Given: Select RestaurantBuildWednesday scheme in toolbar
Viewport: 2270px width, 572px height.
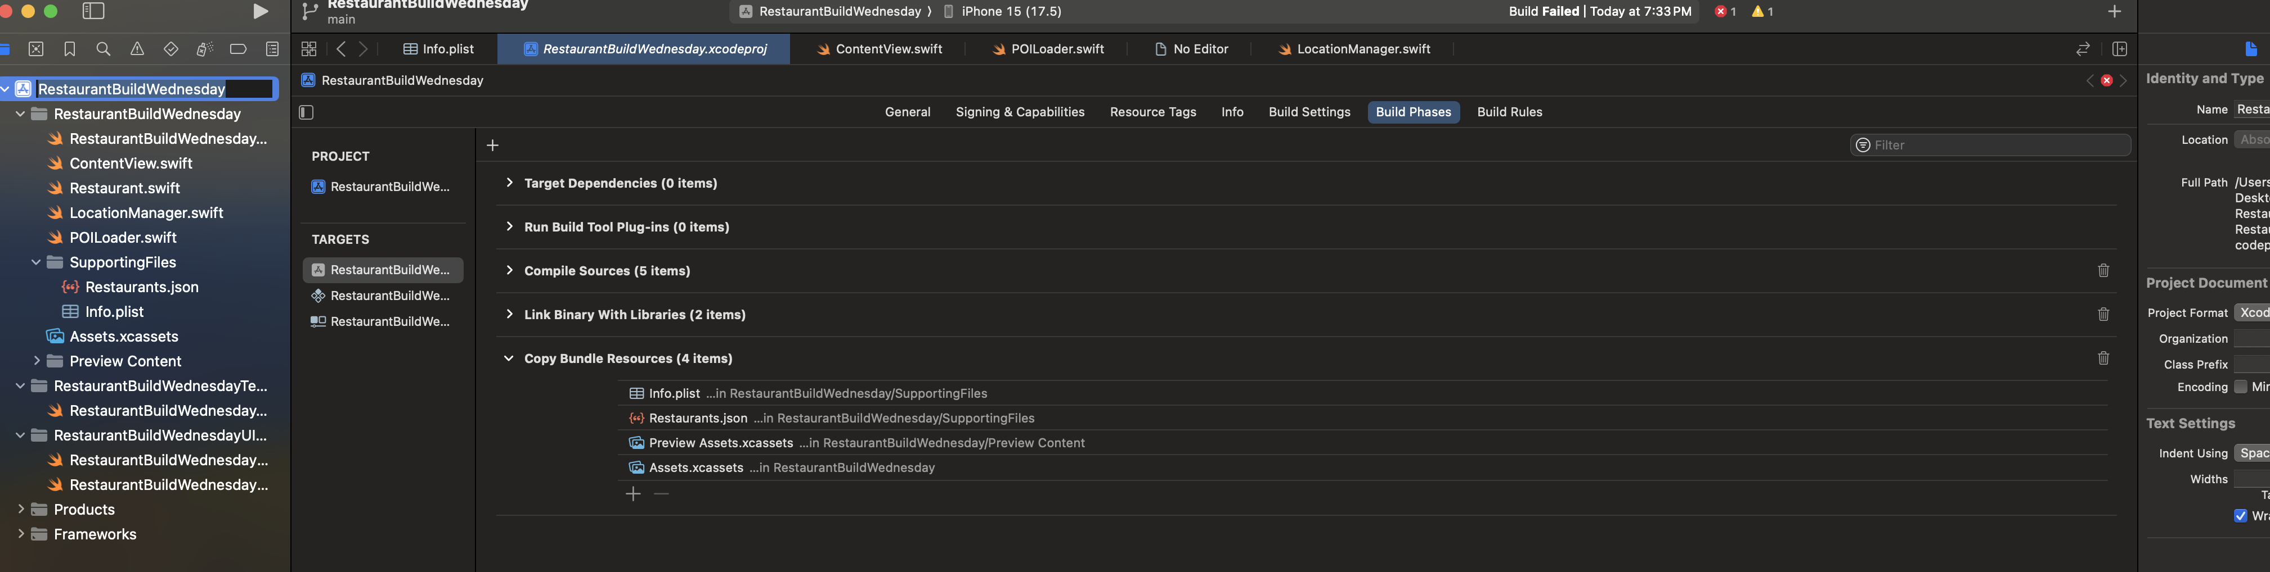Looking at the screenshot, I should coord(830,11).
